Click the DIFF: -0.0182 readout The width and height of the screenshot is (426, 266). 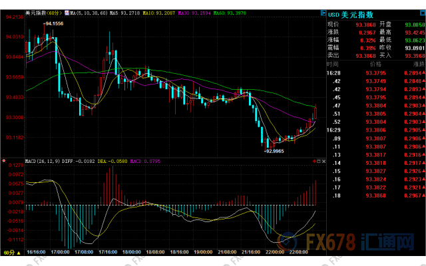[x=79, y=161]
